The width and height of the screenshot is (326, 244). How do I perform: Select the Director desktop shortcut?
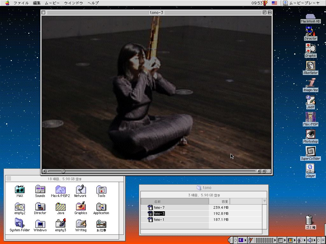[310, 31]
